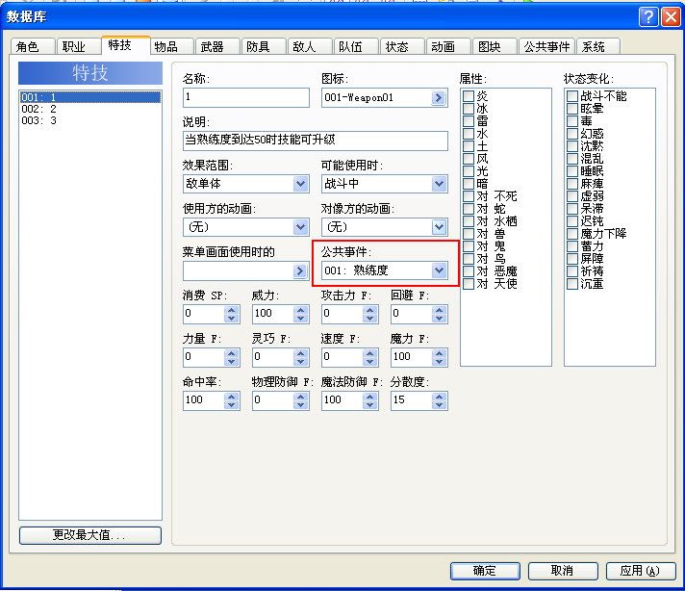Open the 公共事件 dropdown showing 熟练度
685x591 pixels.
[439, 270]
